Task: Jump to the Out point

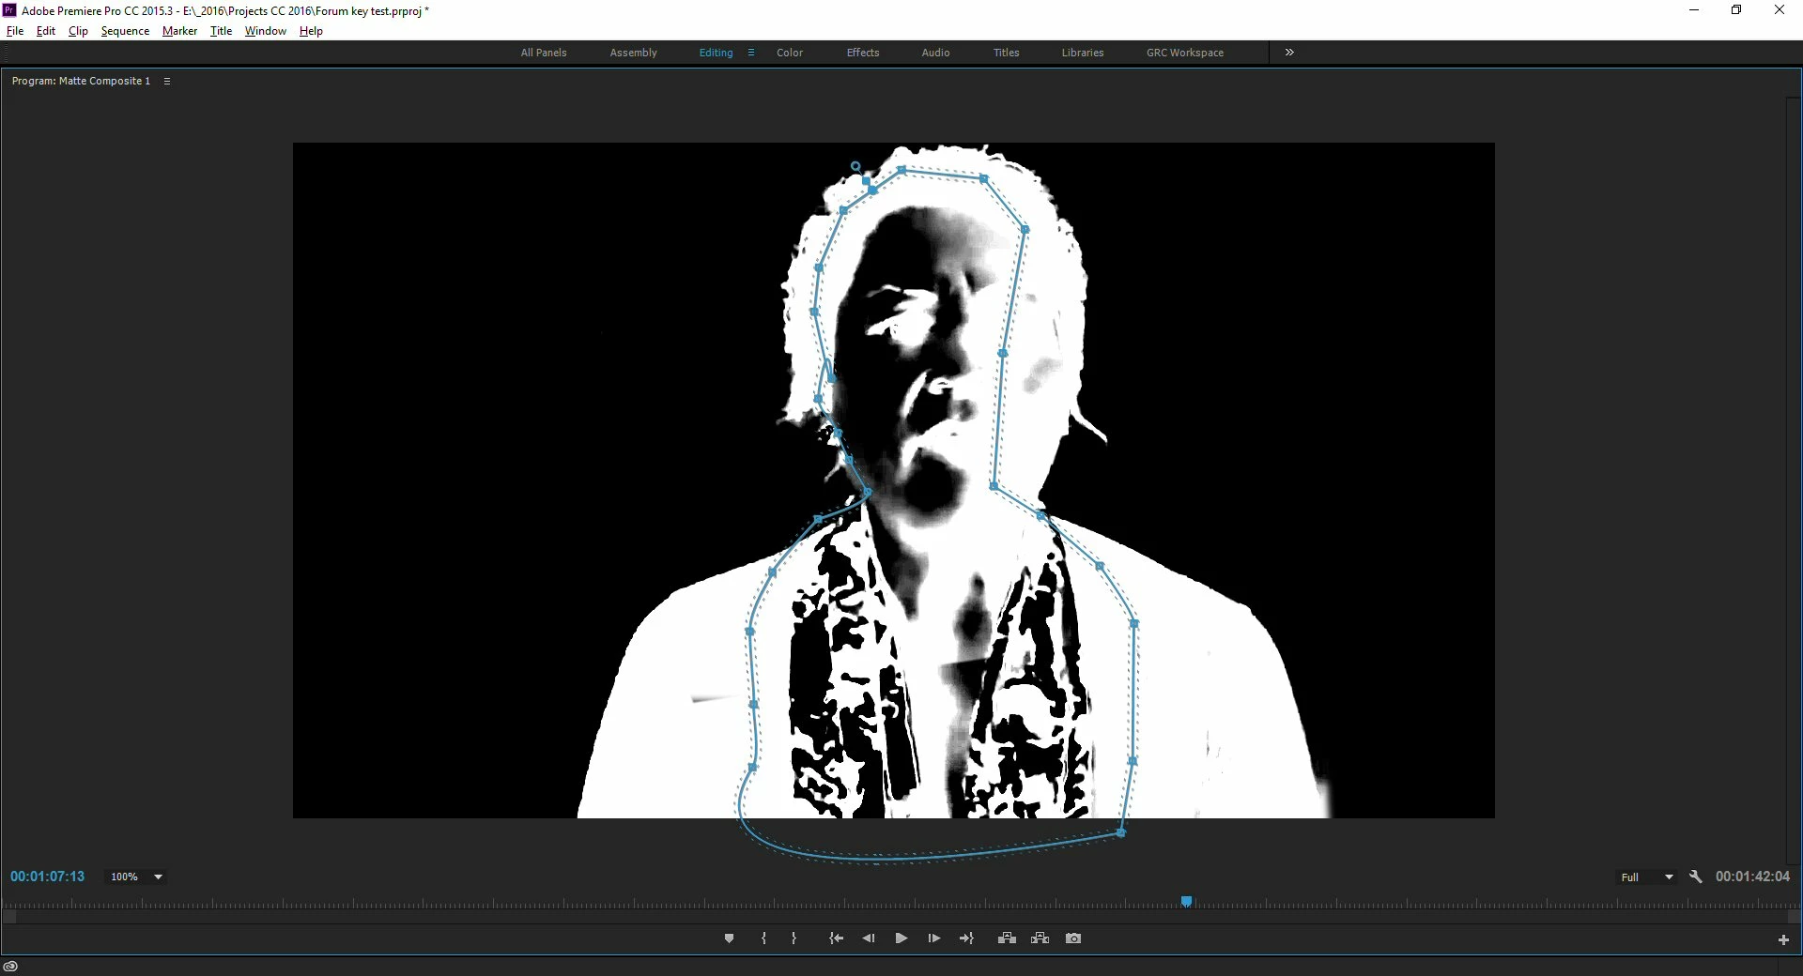Action: point(966,938)
